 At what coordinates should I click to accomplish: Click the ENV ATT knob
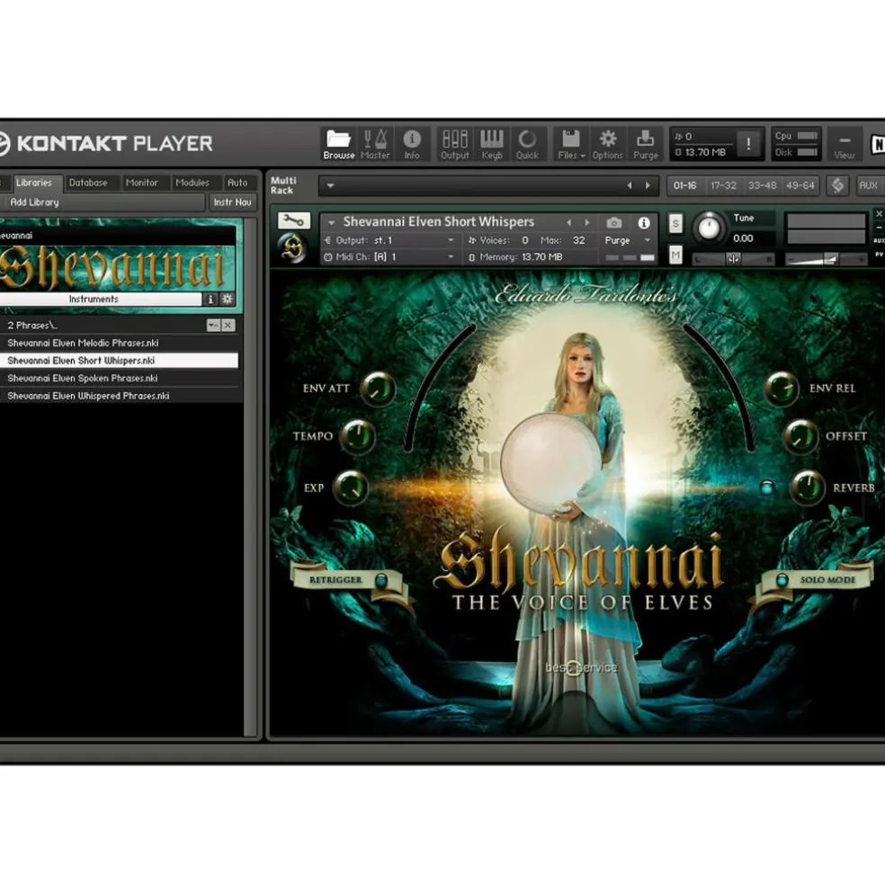coord(378,389)
